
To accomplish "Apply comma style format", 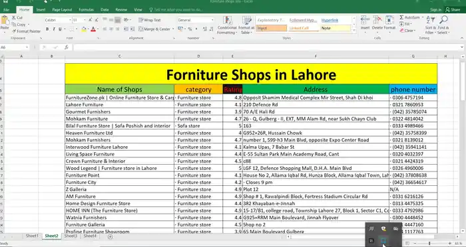I will click(196, 29).
